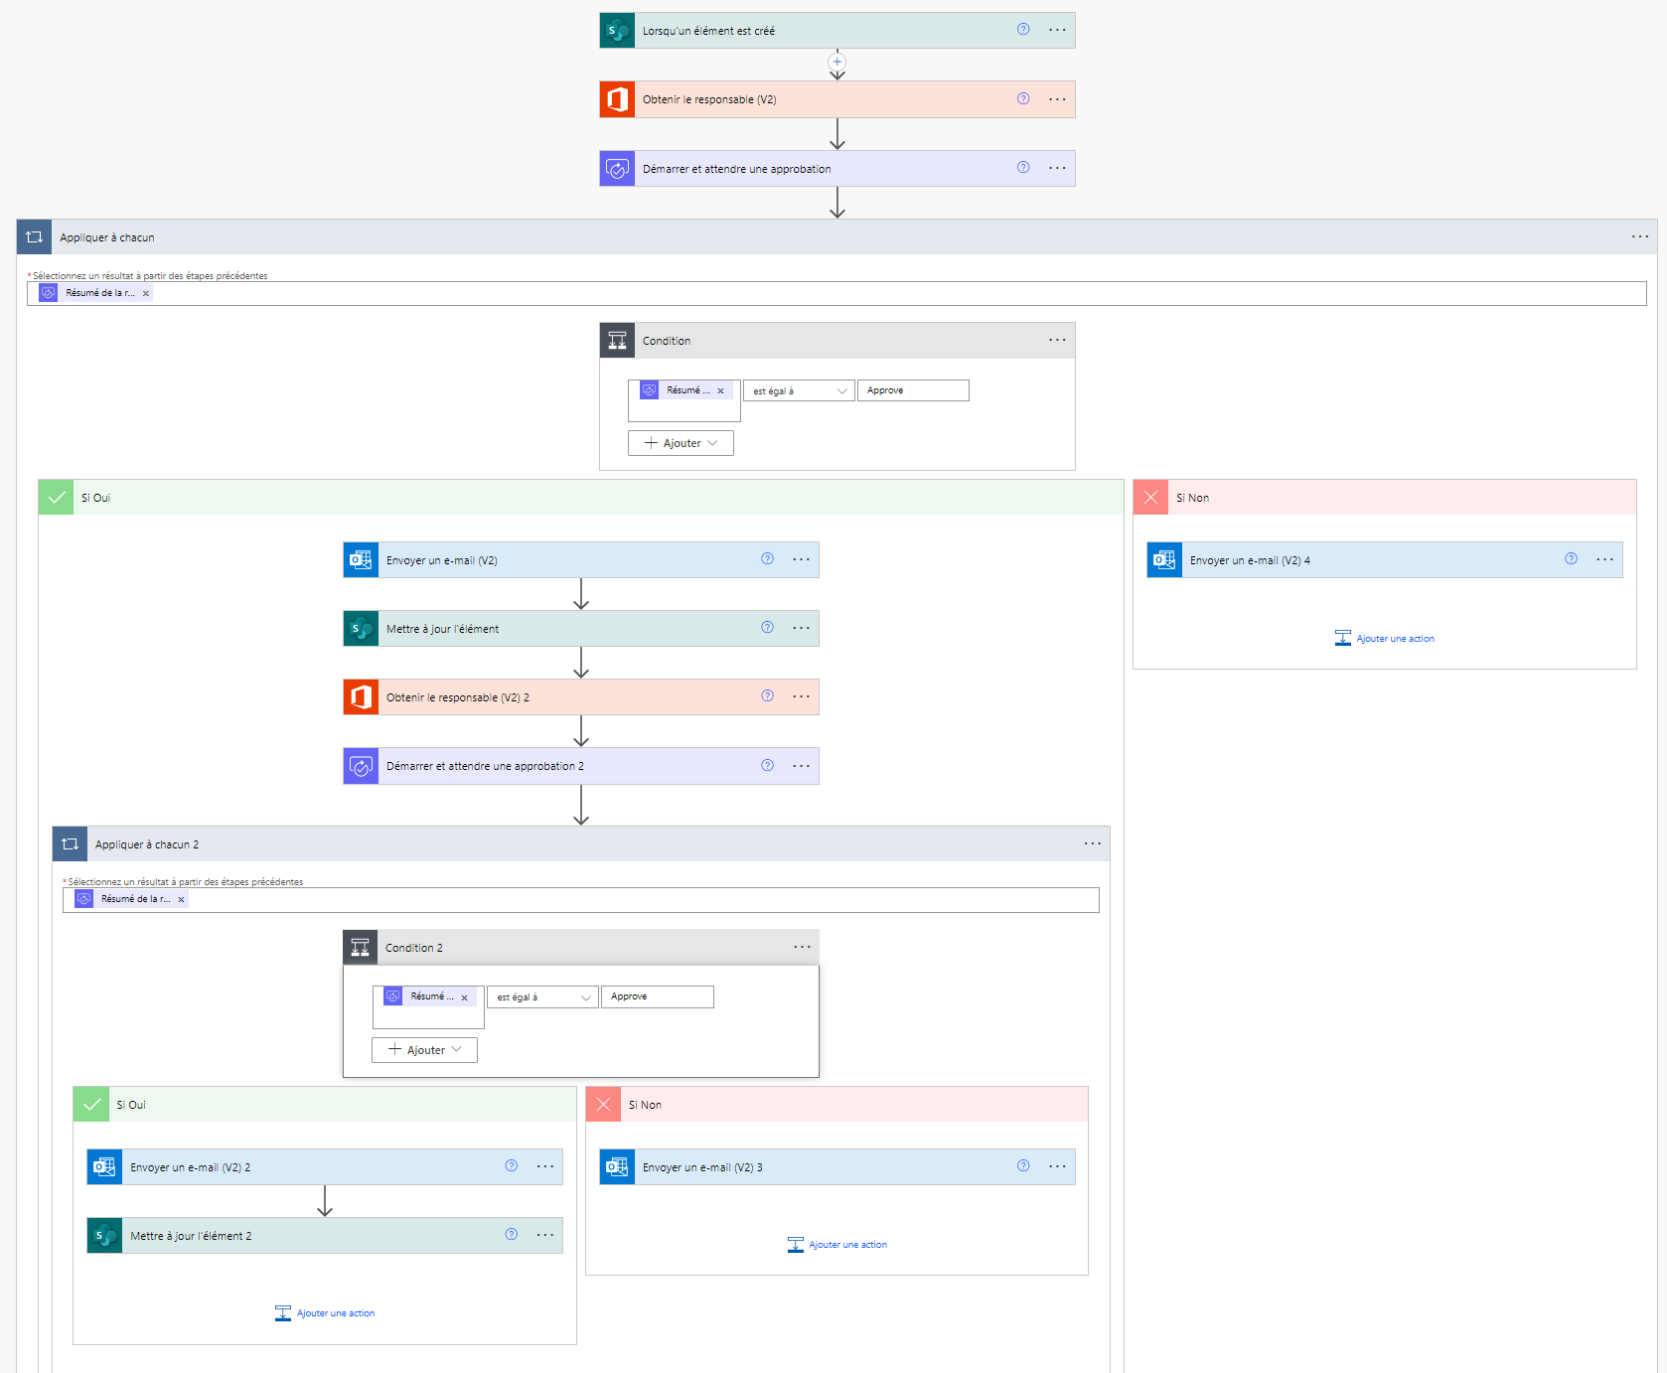Click the loop icon of "Appliquer à chacun"
This screenshot has width=1667, height=1373.
click(35, 237)
